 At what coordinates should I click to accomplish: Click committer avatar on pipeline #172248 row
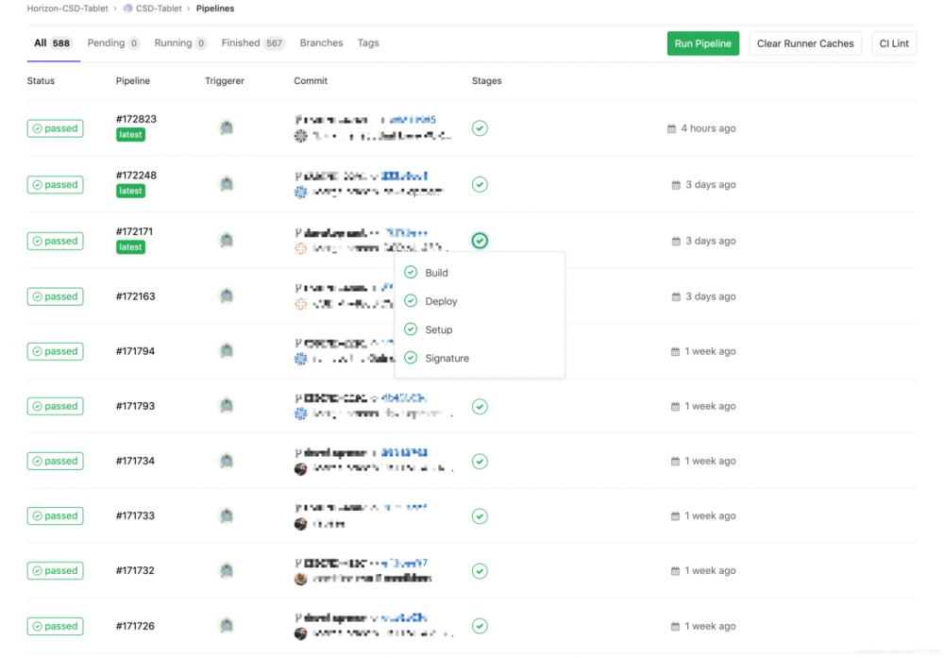(x=301, y=192)
